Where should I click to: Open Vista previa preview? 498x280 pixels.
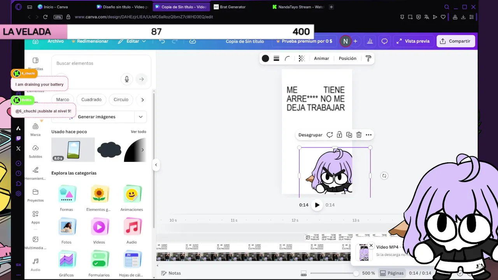413,41
